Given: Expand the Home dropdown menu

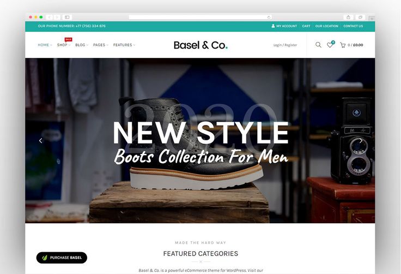Looking at the screenshot, I should coord(45,45).
